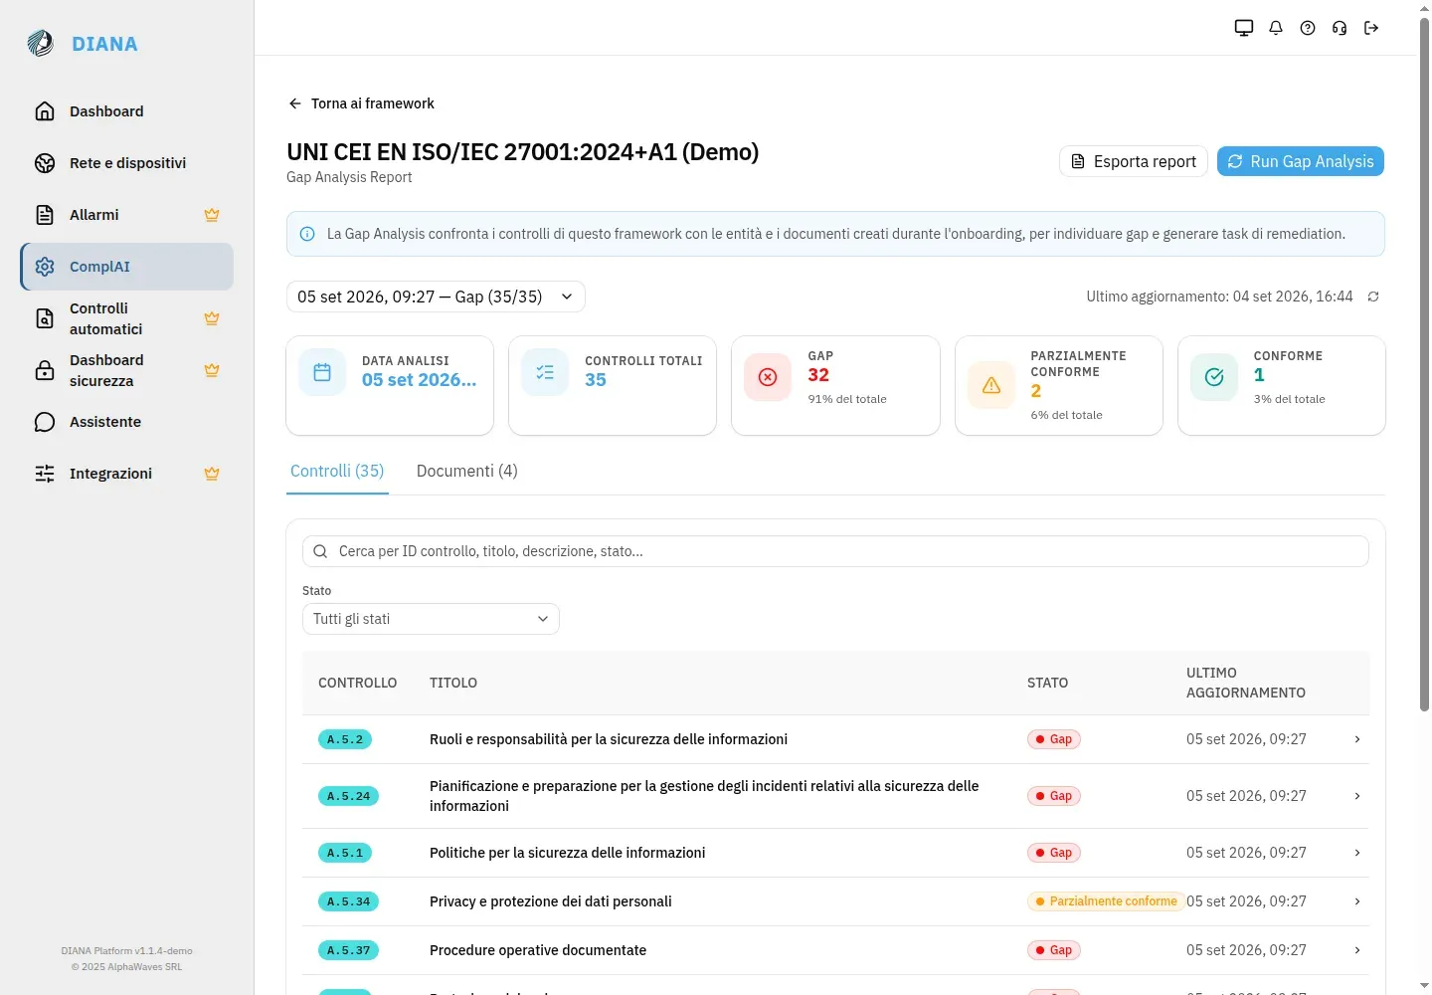This screenshot has height=995, width=1432.
Task: Click the Allarmi document icon
Action: click(x=45, y=215)
